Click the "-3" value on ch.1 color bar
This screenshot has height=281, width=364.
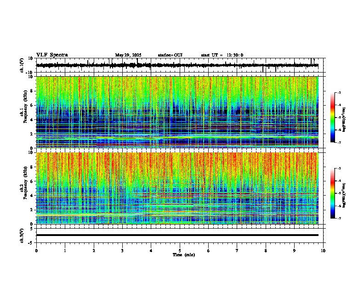(x=339, y=92)
